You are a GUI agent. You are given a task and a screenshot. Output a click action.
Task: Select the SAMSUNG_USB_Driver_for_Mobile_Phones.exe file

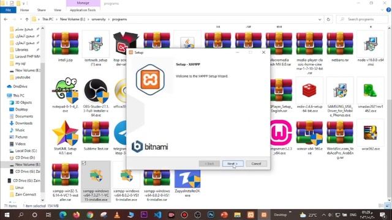click(x=340, y=97)
